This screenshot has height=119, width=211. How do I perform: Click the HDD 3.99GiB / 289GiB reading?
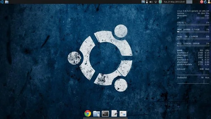pyautogui.click(x=188, y=43)
